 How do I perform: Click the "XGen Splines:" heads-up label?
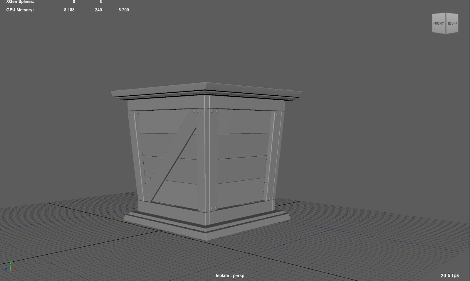[20, 2]
